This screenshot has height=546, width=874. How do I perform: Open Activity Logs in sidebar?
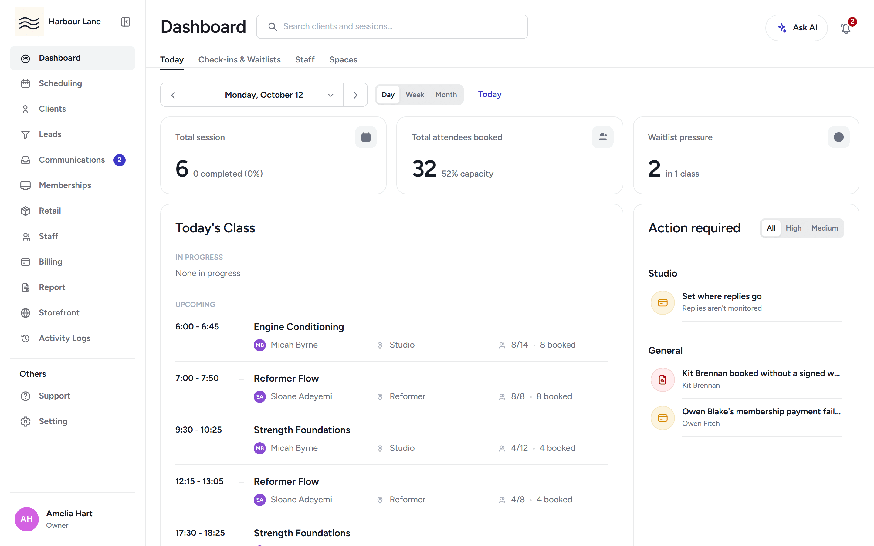click(73, 338)
